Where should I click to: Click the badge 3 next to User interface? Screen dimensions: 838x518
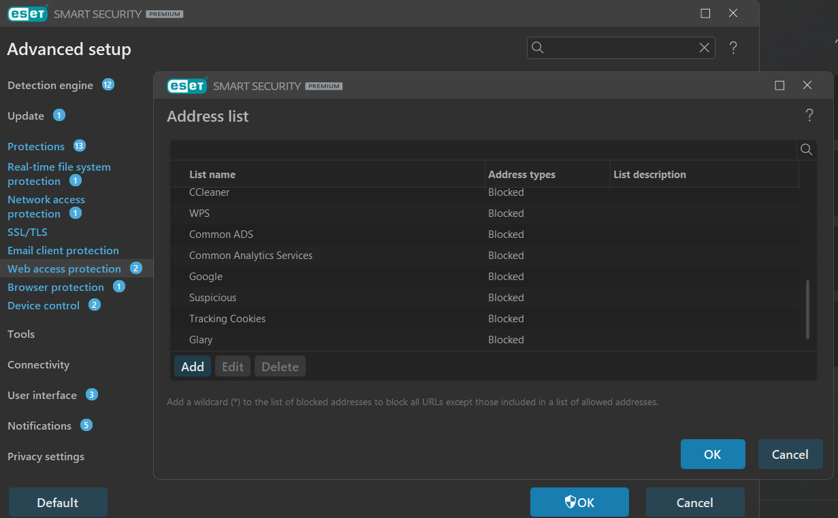click(x=92, y=395)
